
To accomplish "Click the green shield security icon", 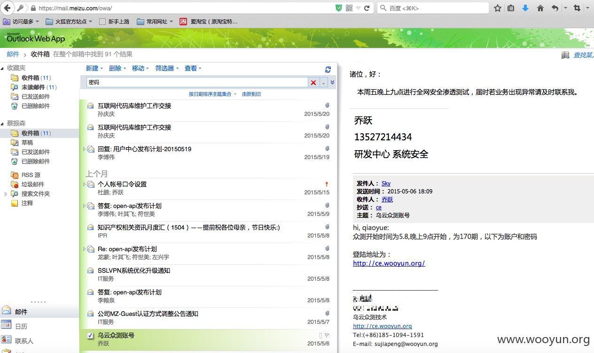I will click(339, 8).
